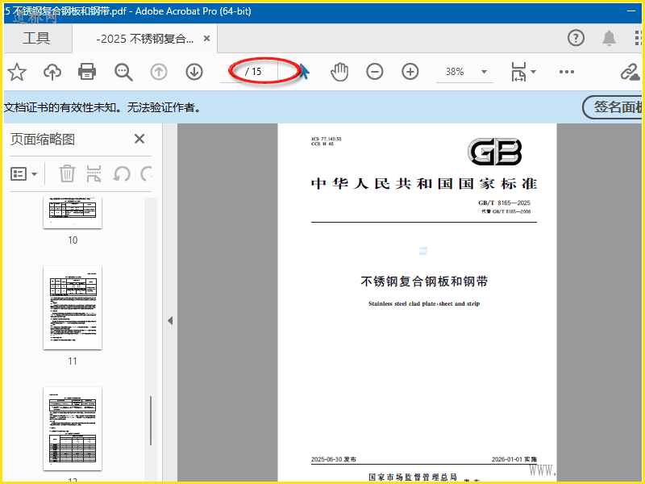Open the find text magnifier icon
The height and width of the screenshot is (484, 645).
pyautogui.click(x=123, y=72)
